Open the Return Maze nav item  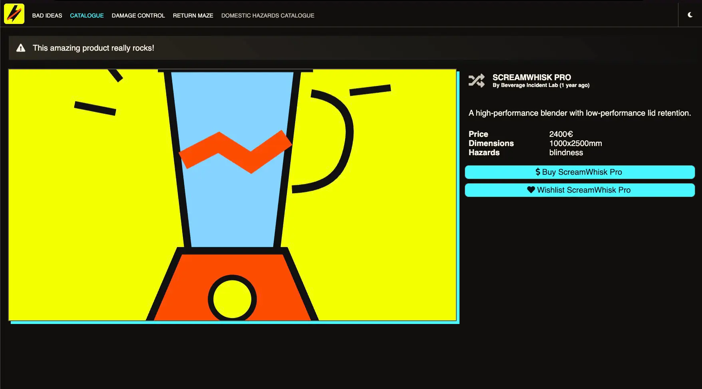pos(193,16)
